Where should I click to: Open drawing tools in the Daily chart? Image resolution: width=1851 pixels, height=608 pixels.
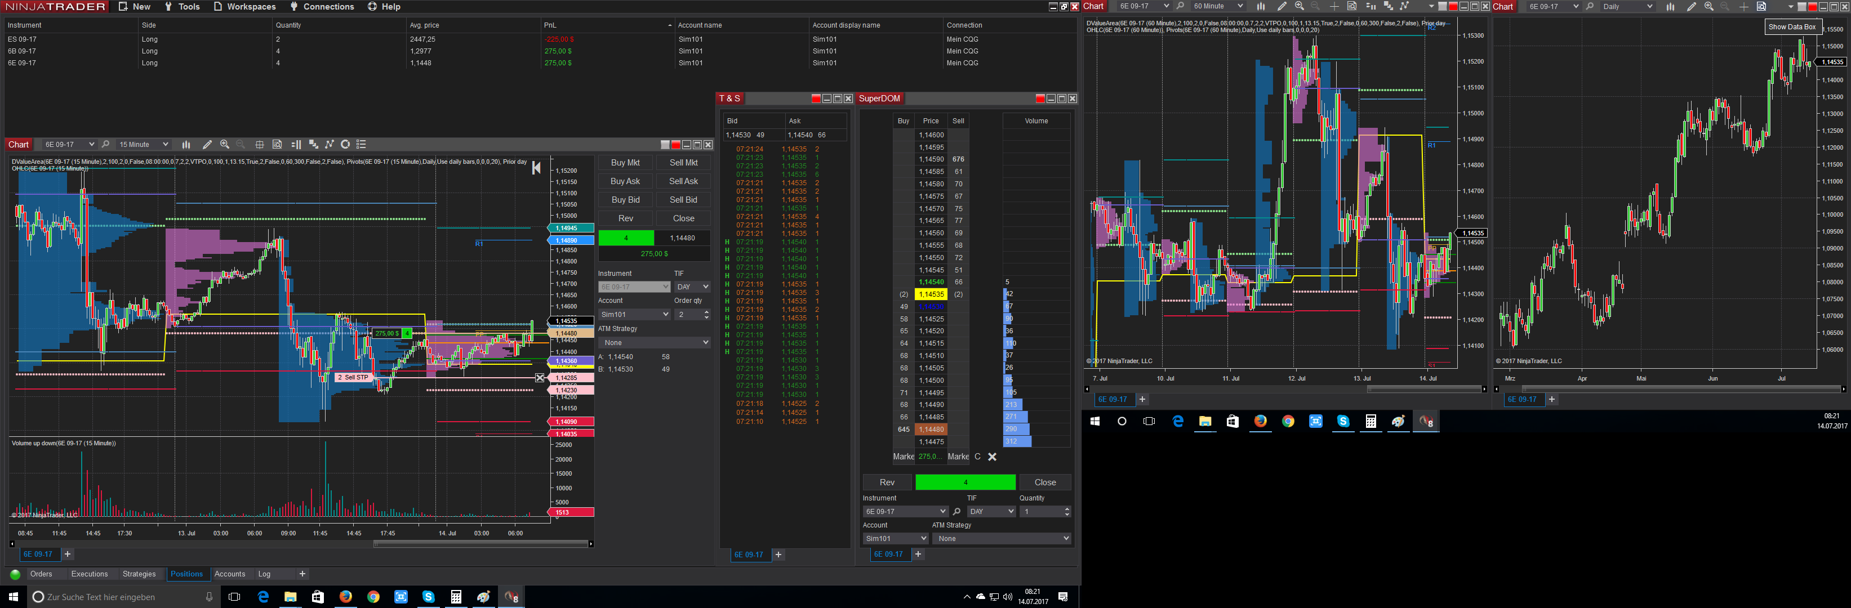coord(1691,6)
